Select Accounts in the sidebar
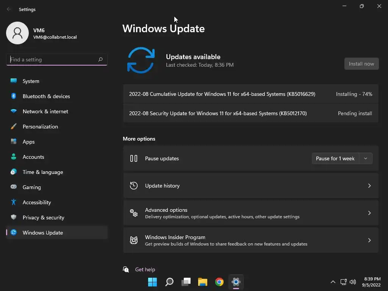This screenshot has width=388, height=291. (x=57, y=156)
